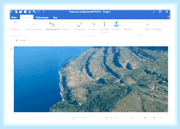
Task: Click the small copy icon beside Вставить
Action: 24,30
